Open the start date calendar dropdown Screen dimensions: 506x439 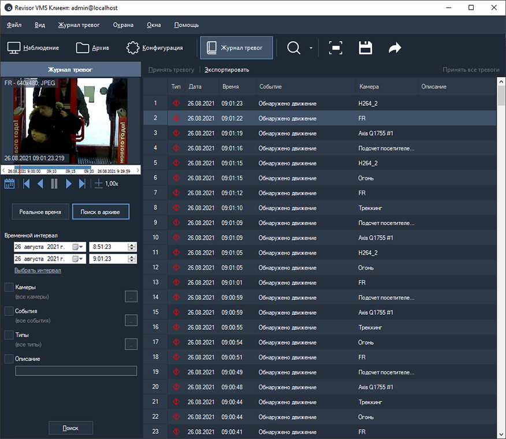[x=80, y=247]
